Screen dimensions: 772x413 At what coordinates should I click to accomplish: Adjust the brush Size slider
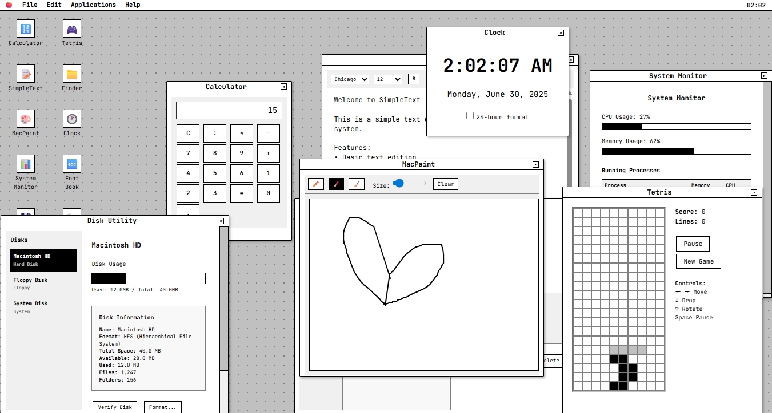pyautogui.click(x=406, y=184)
